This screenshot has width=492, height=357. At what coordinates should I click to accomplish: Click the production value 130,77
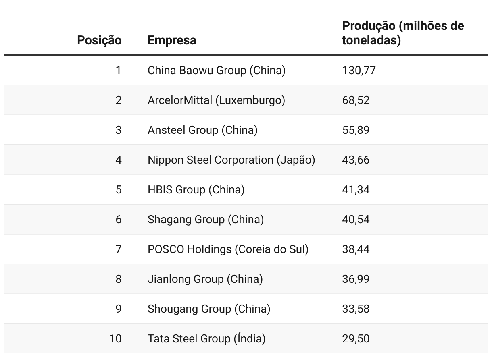[359, 71]
